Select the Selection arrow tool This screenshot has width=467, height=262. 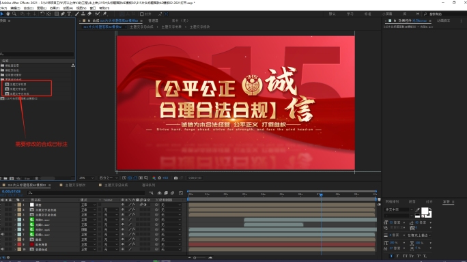pyautogui.click(x=2, y=14)
